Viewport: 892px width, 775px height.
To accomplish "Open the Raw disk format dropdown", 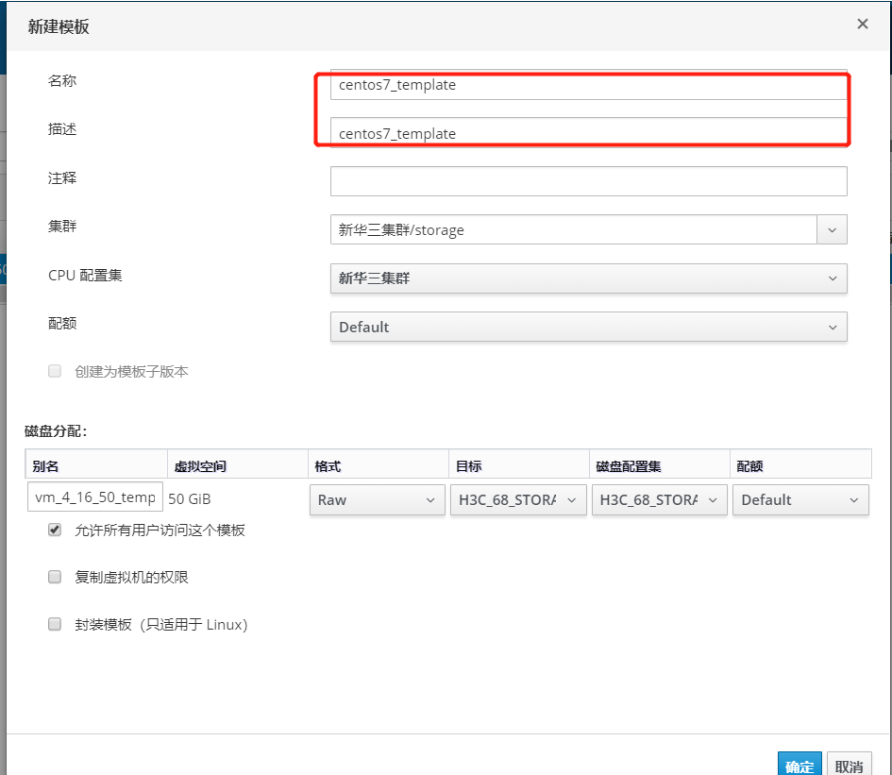I will point(377,500).
